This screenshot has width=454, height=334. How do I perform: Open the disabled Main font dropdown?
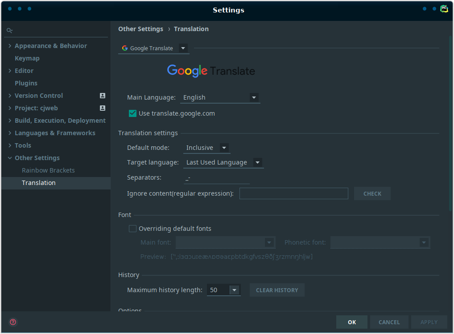269,242
